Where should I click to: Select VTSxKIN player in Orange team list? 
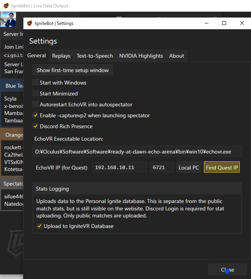pos(14,162)
